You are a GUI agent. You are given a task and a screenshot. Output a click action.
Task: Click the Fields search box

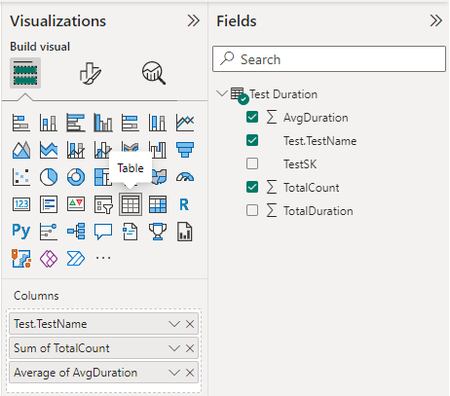click(329, 59)
